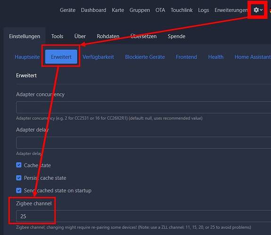
Task: Click the Adapter concurrency label
Action: (x=40, y=94)
